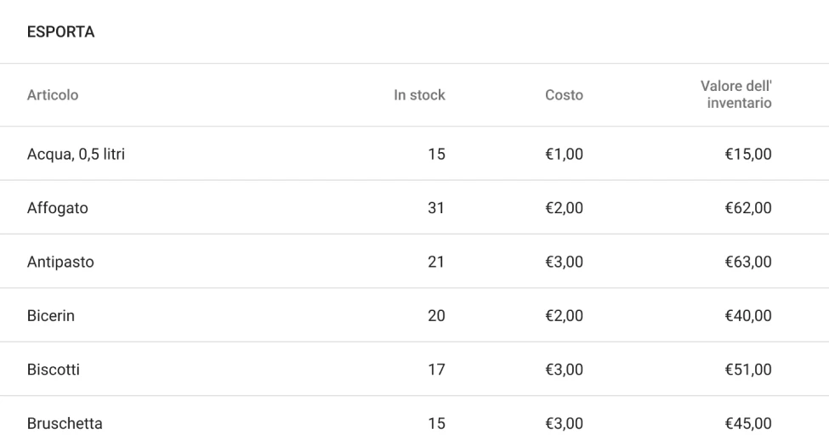Click the Affogato stock count 31
Viewport: 829px width, 446px height.
pos(436,208)
